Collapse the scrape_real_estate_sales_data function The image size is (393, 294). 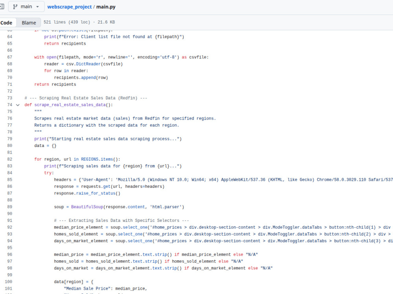(18, 105)
